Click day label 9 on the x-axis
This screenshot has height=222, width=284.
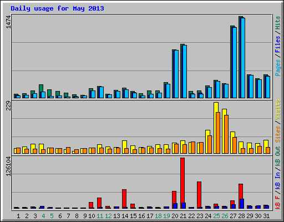point(85,216)
